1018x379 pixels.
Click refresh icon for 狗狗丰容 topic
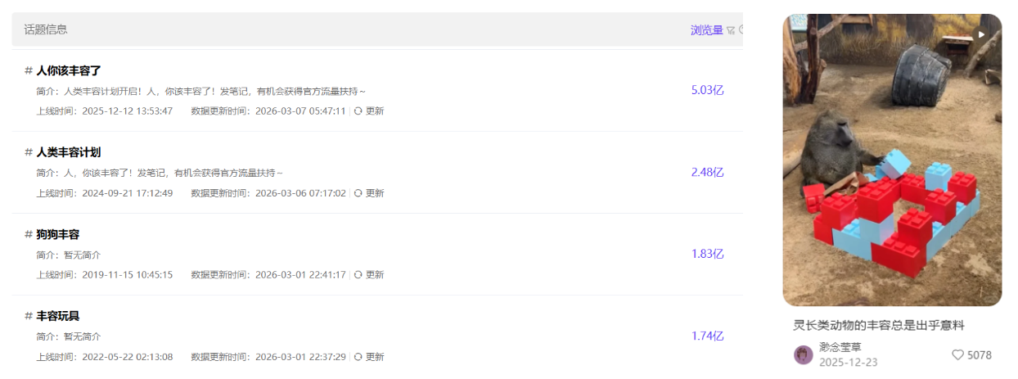pyautogui.click(x=358, y=275)
